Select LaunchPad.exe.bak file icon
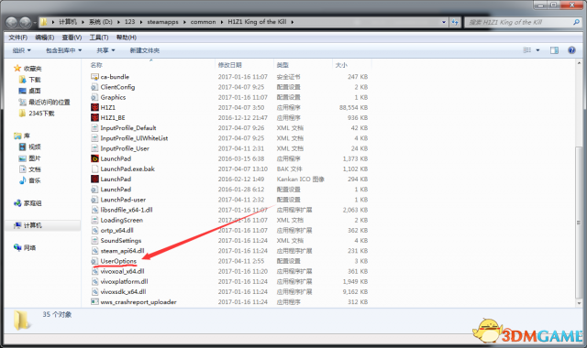 (94, 169)
